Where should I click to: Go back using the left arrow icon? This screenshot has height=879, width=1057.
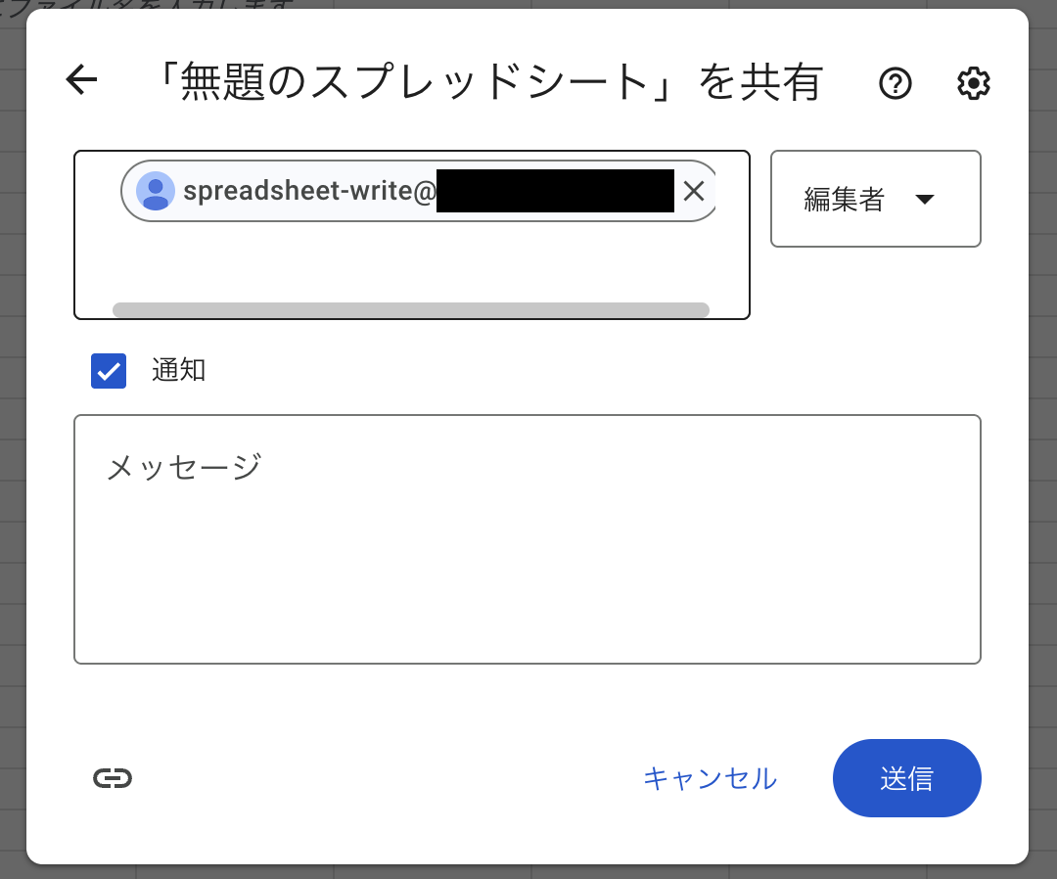point(82,81)
